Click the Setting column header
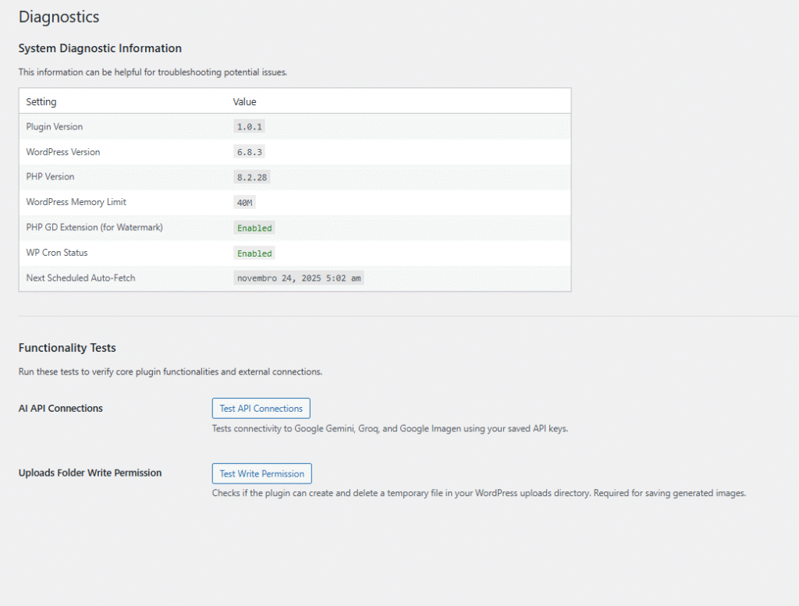Screen dimensions: 799x606 [x=41, y=101]
